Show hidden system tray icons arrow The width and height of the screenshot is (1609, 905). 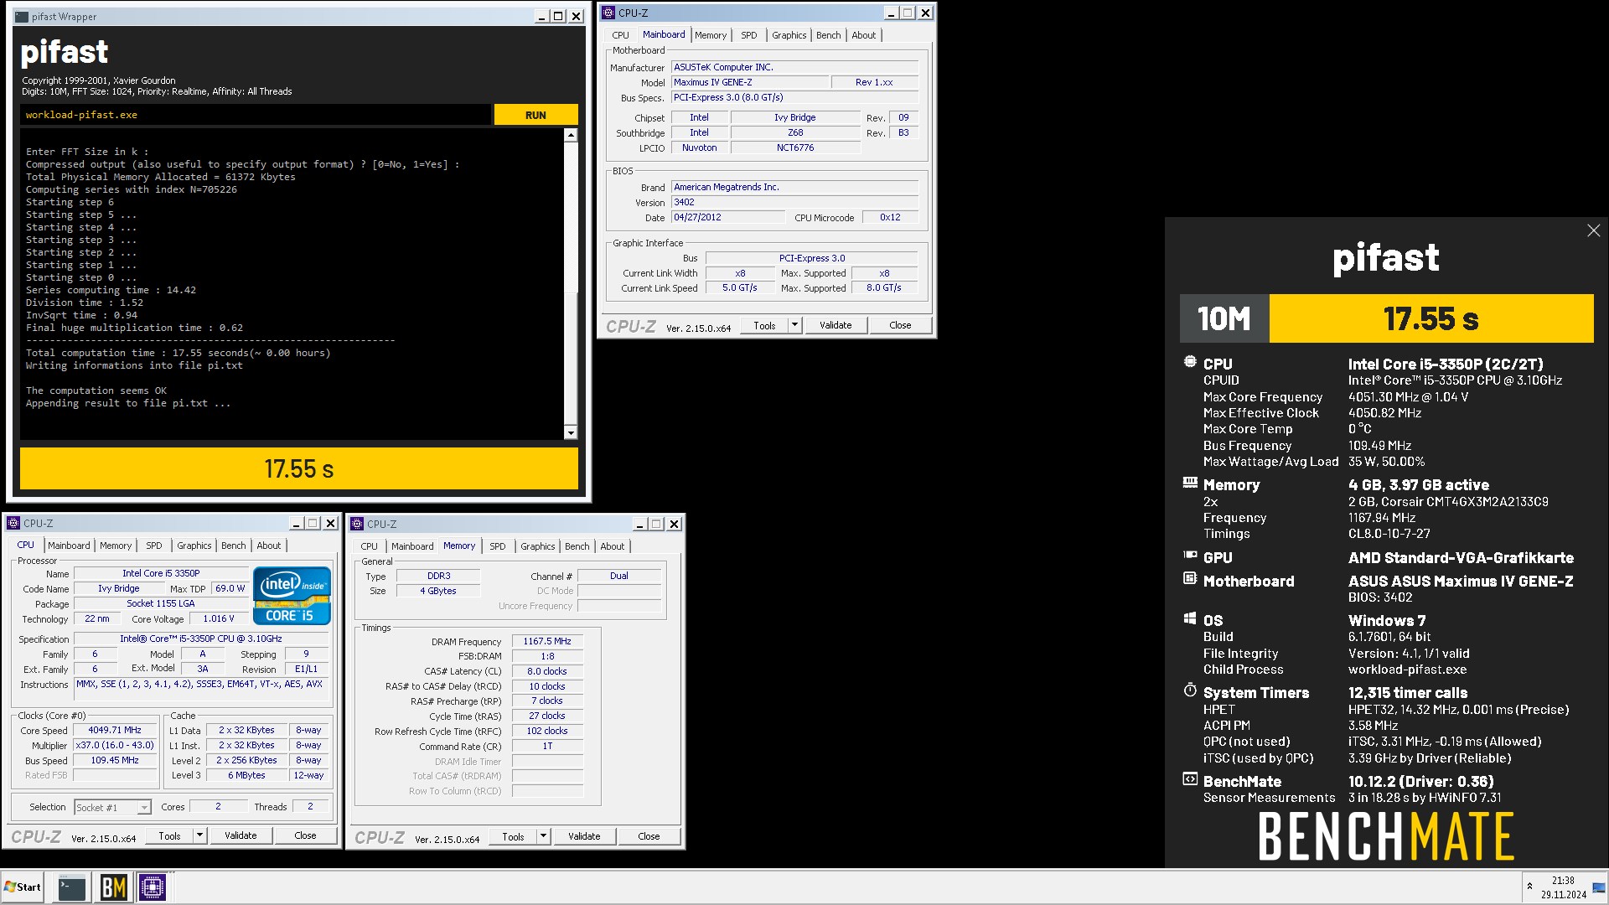1529,887
